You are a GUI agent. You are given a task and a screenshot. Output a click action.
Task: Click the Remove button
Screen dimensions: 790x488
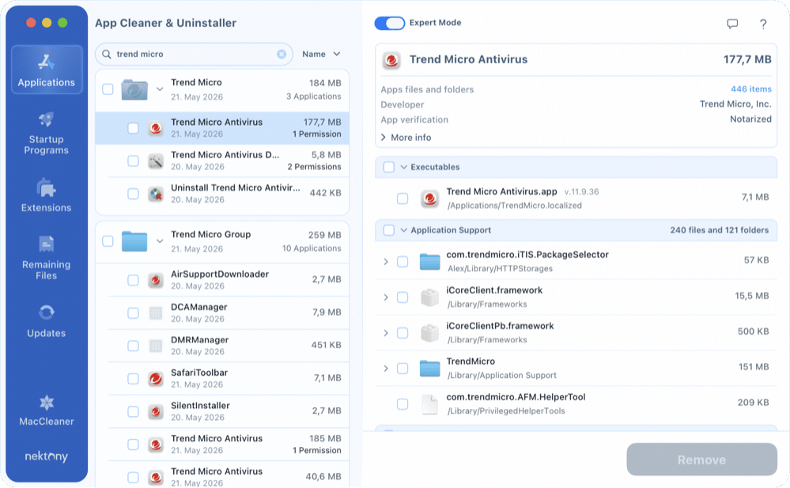[701, 460]
